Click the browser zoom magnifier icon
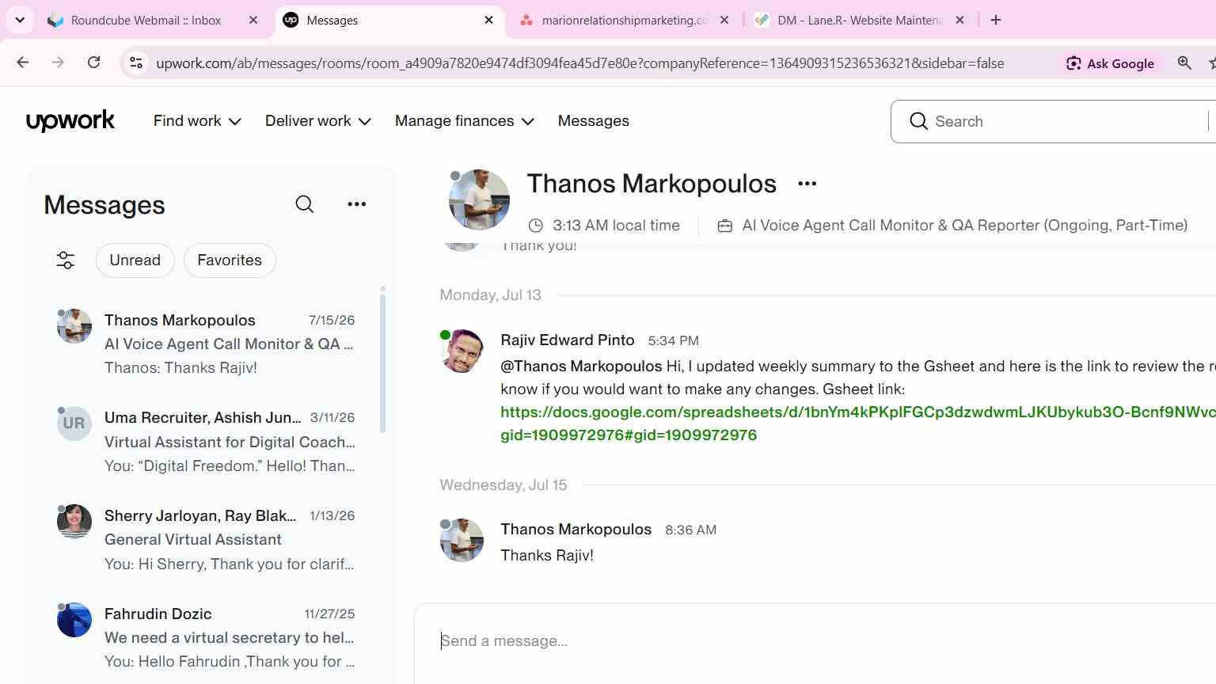This screenshot has width=1216, height=684. coord(1184,63)
